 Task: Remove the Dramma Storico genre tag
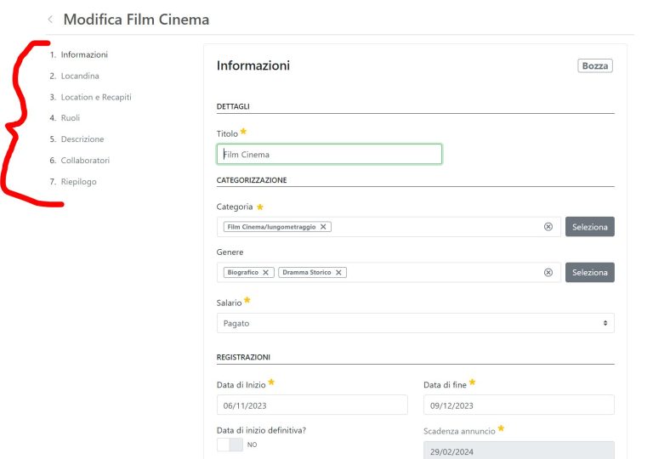coord(338,273)
